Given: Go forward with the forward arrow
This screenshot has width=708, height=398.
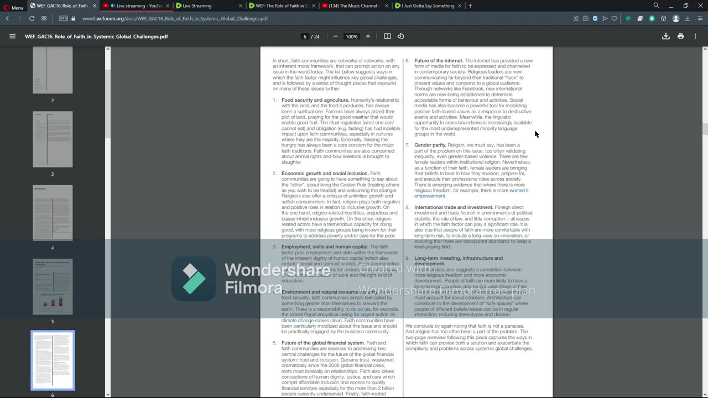Looking at the screenshot, I should pos(19,18).
